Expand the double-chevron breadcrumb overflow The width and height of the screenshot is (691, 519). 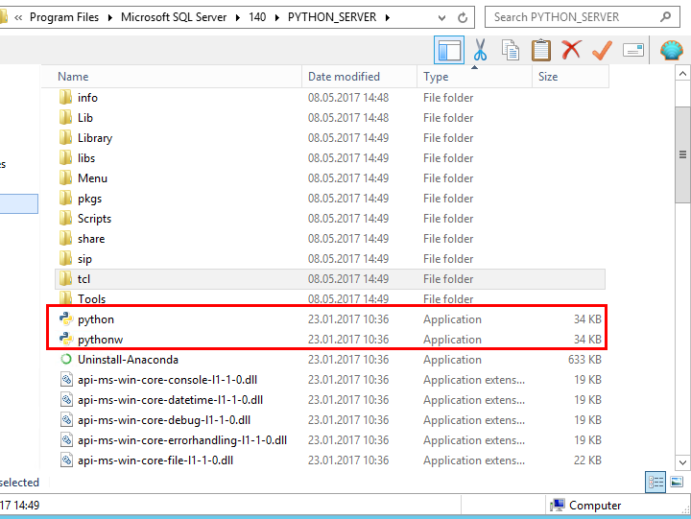18,17
